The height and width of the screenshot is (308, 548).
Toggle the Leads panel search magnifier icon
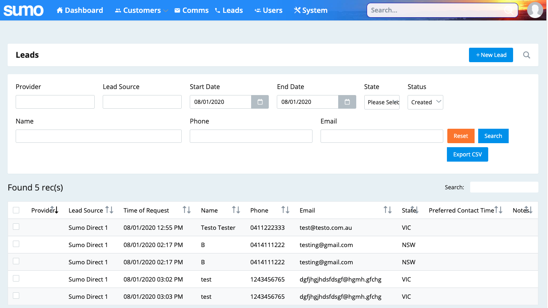527,55
